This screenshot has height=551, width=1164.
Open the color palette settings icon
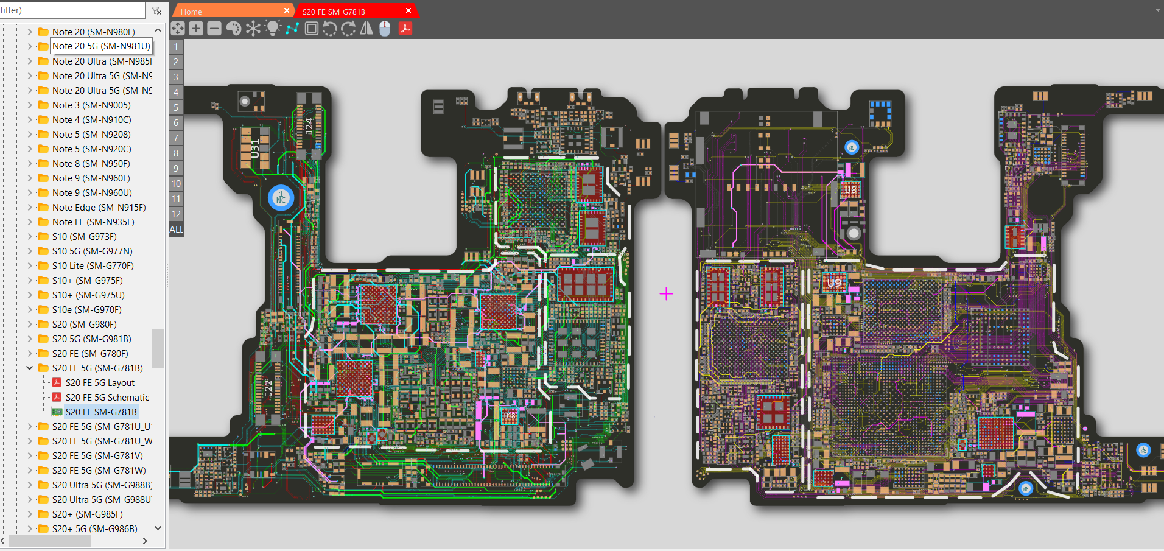(233, 29)
